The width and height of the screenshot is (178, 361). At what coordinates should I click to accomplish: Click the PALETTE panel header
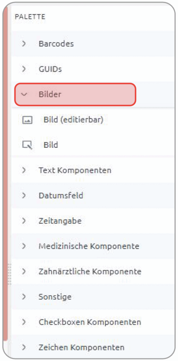[30, 17]
